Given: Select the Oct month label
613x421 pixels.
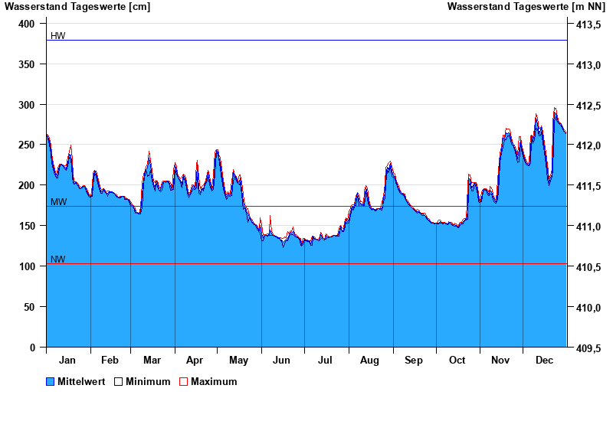Looking at the screenshot, I should (x=457, y=360).
